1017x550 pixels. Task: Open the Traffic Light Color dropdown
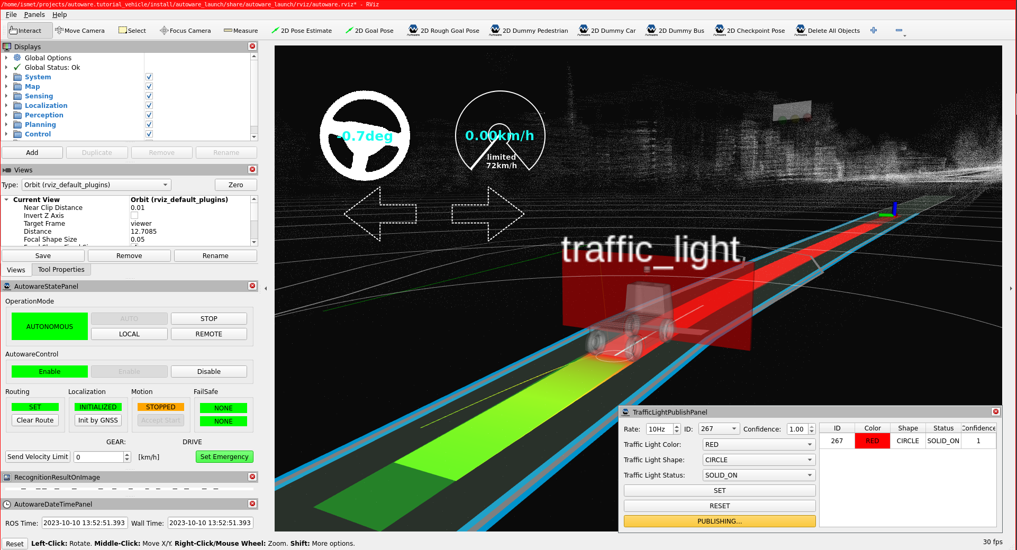click(758, 444)
